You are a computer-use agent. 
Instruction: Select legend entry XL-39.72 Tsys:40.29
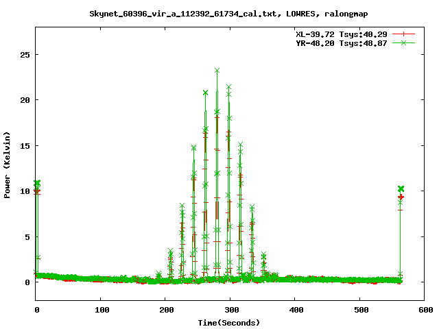point(342,34)
